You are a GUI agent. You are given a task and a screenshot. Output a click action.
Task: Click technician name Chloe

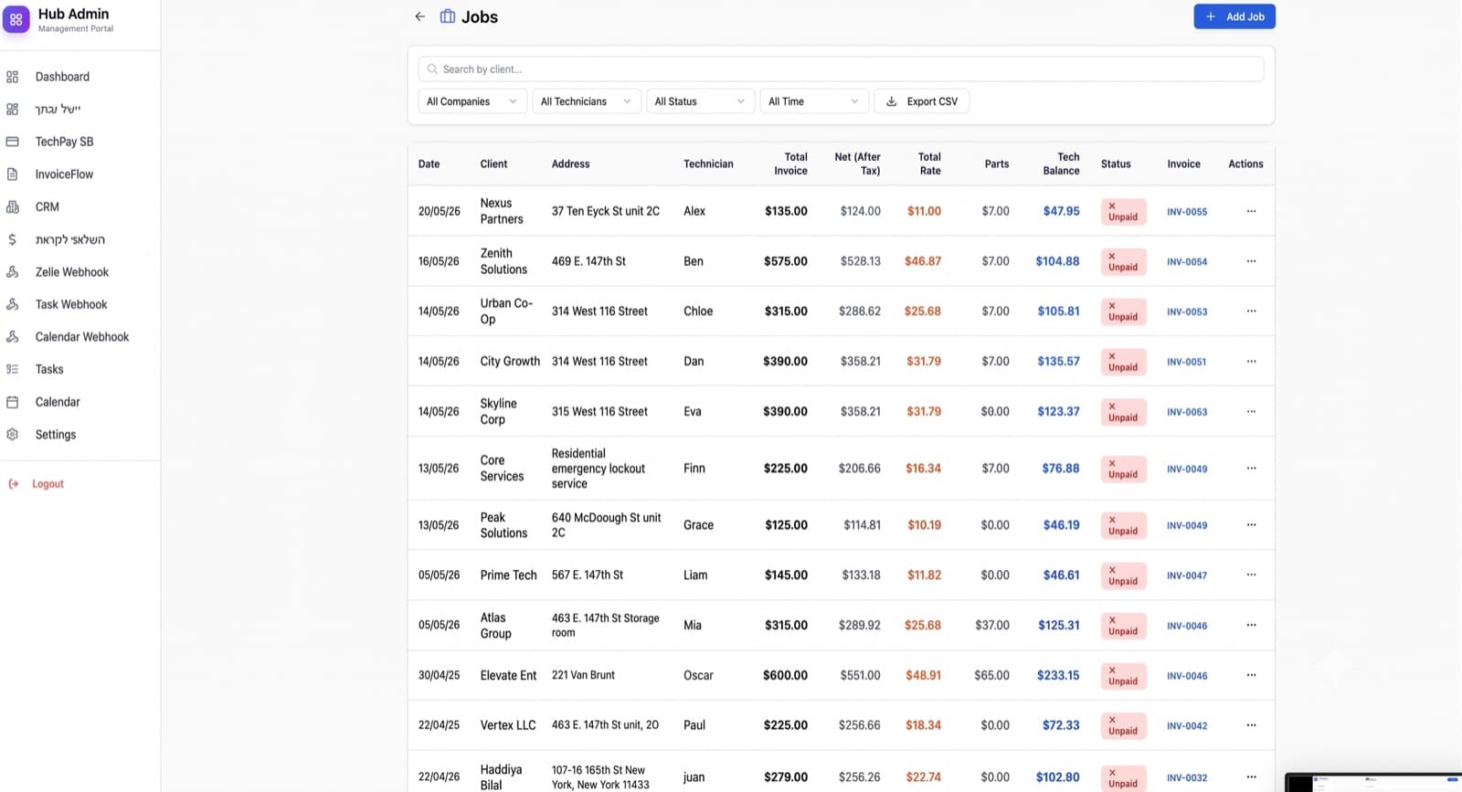(698, 312)
